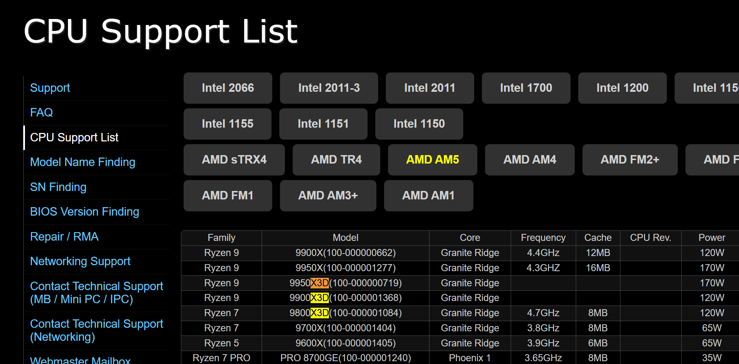Viewport: 739px width, 364px height.
Task: Click Model Name Finding in sidebar
Action: coord(83,162)
